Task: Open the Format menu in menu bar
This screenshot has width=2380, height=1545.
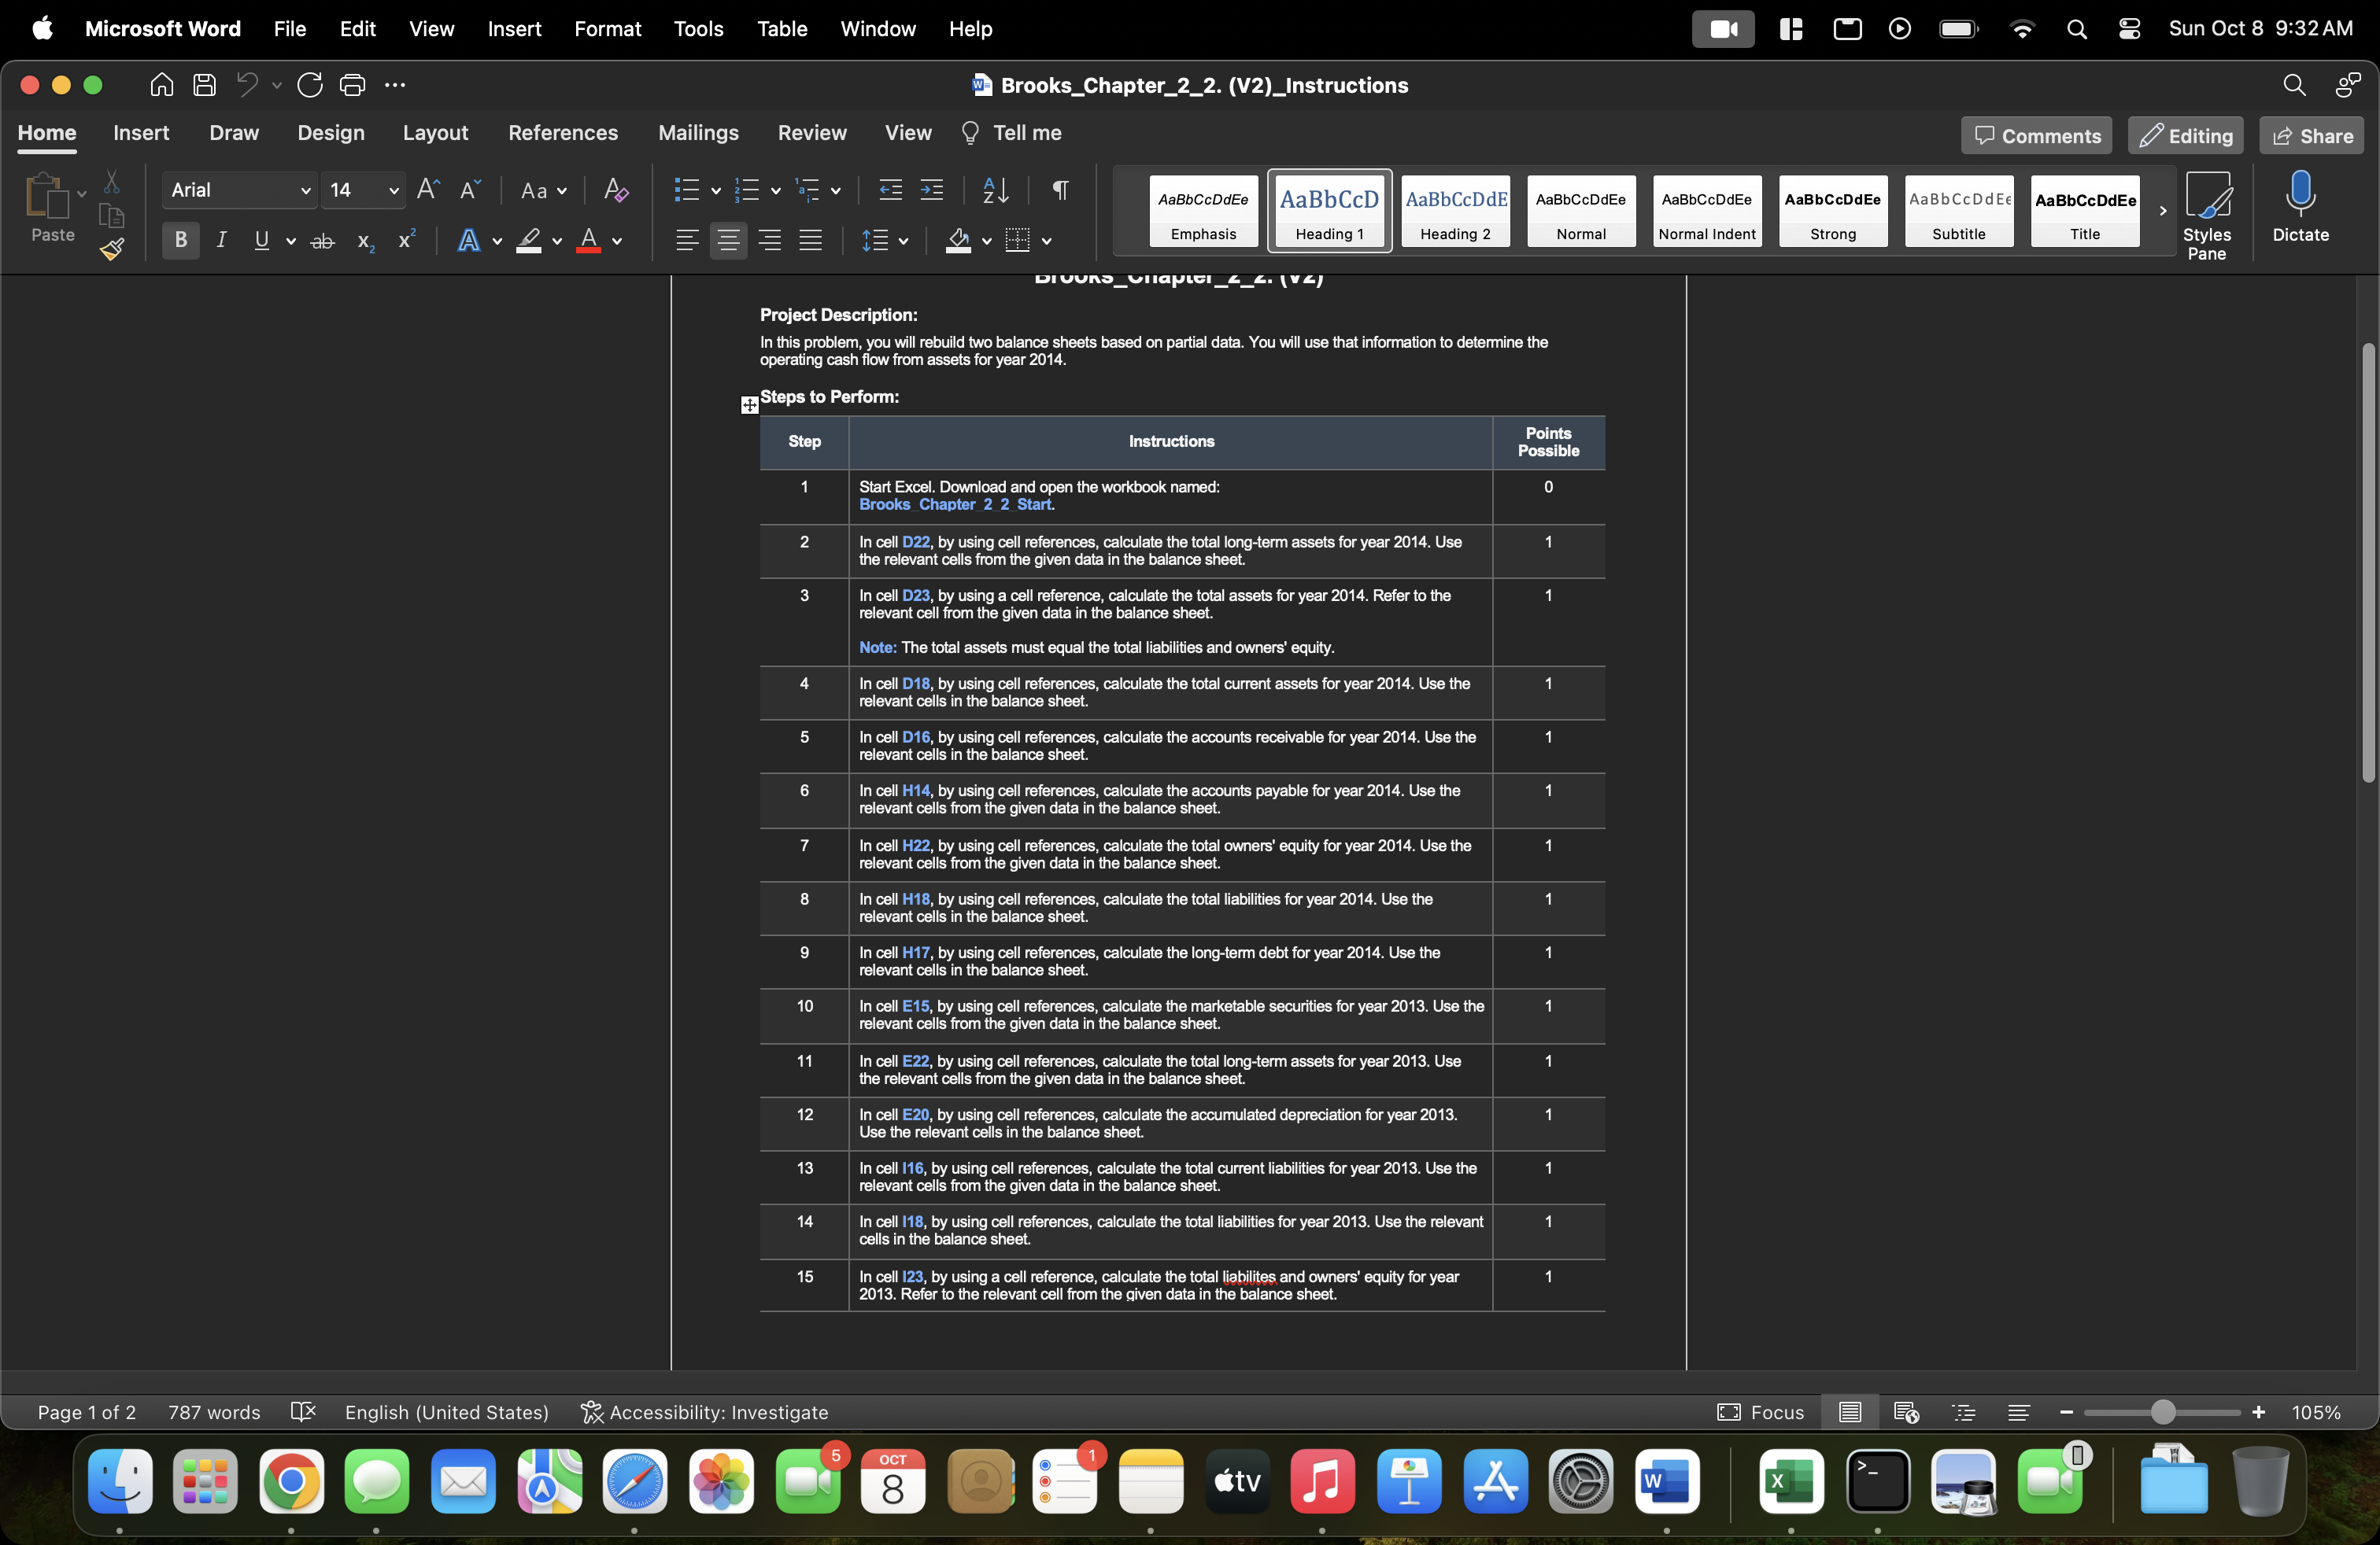Action: click(607, 29)
